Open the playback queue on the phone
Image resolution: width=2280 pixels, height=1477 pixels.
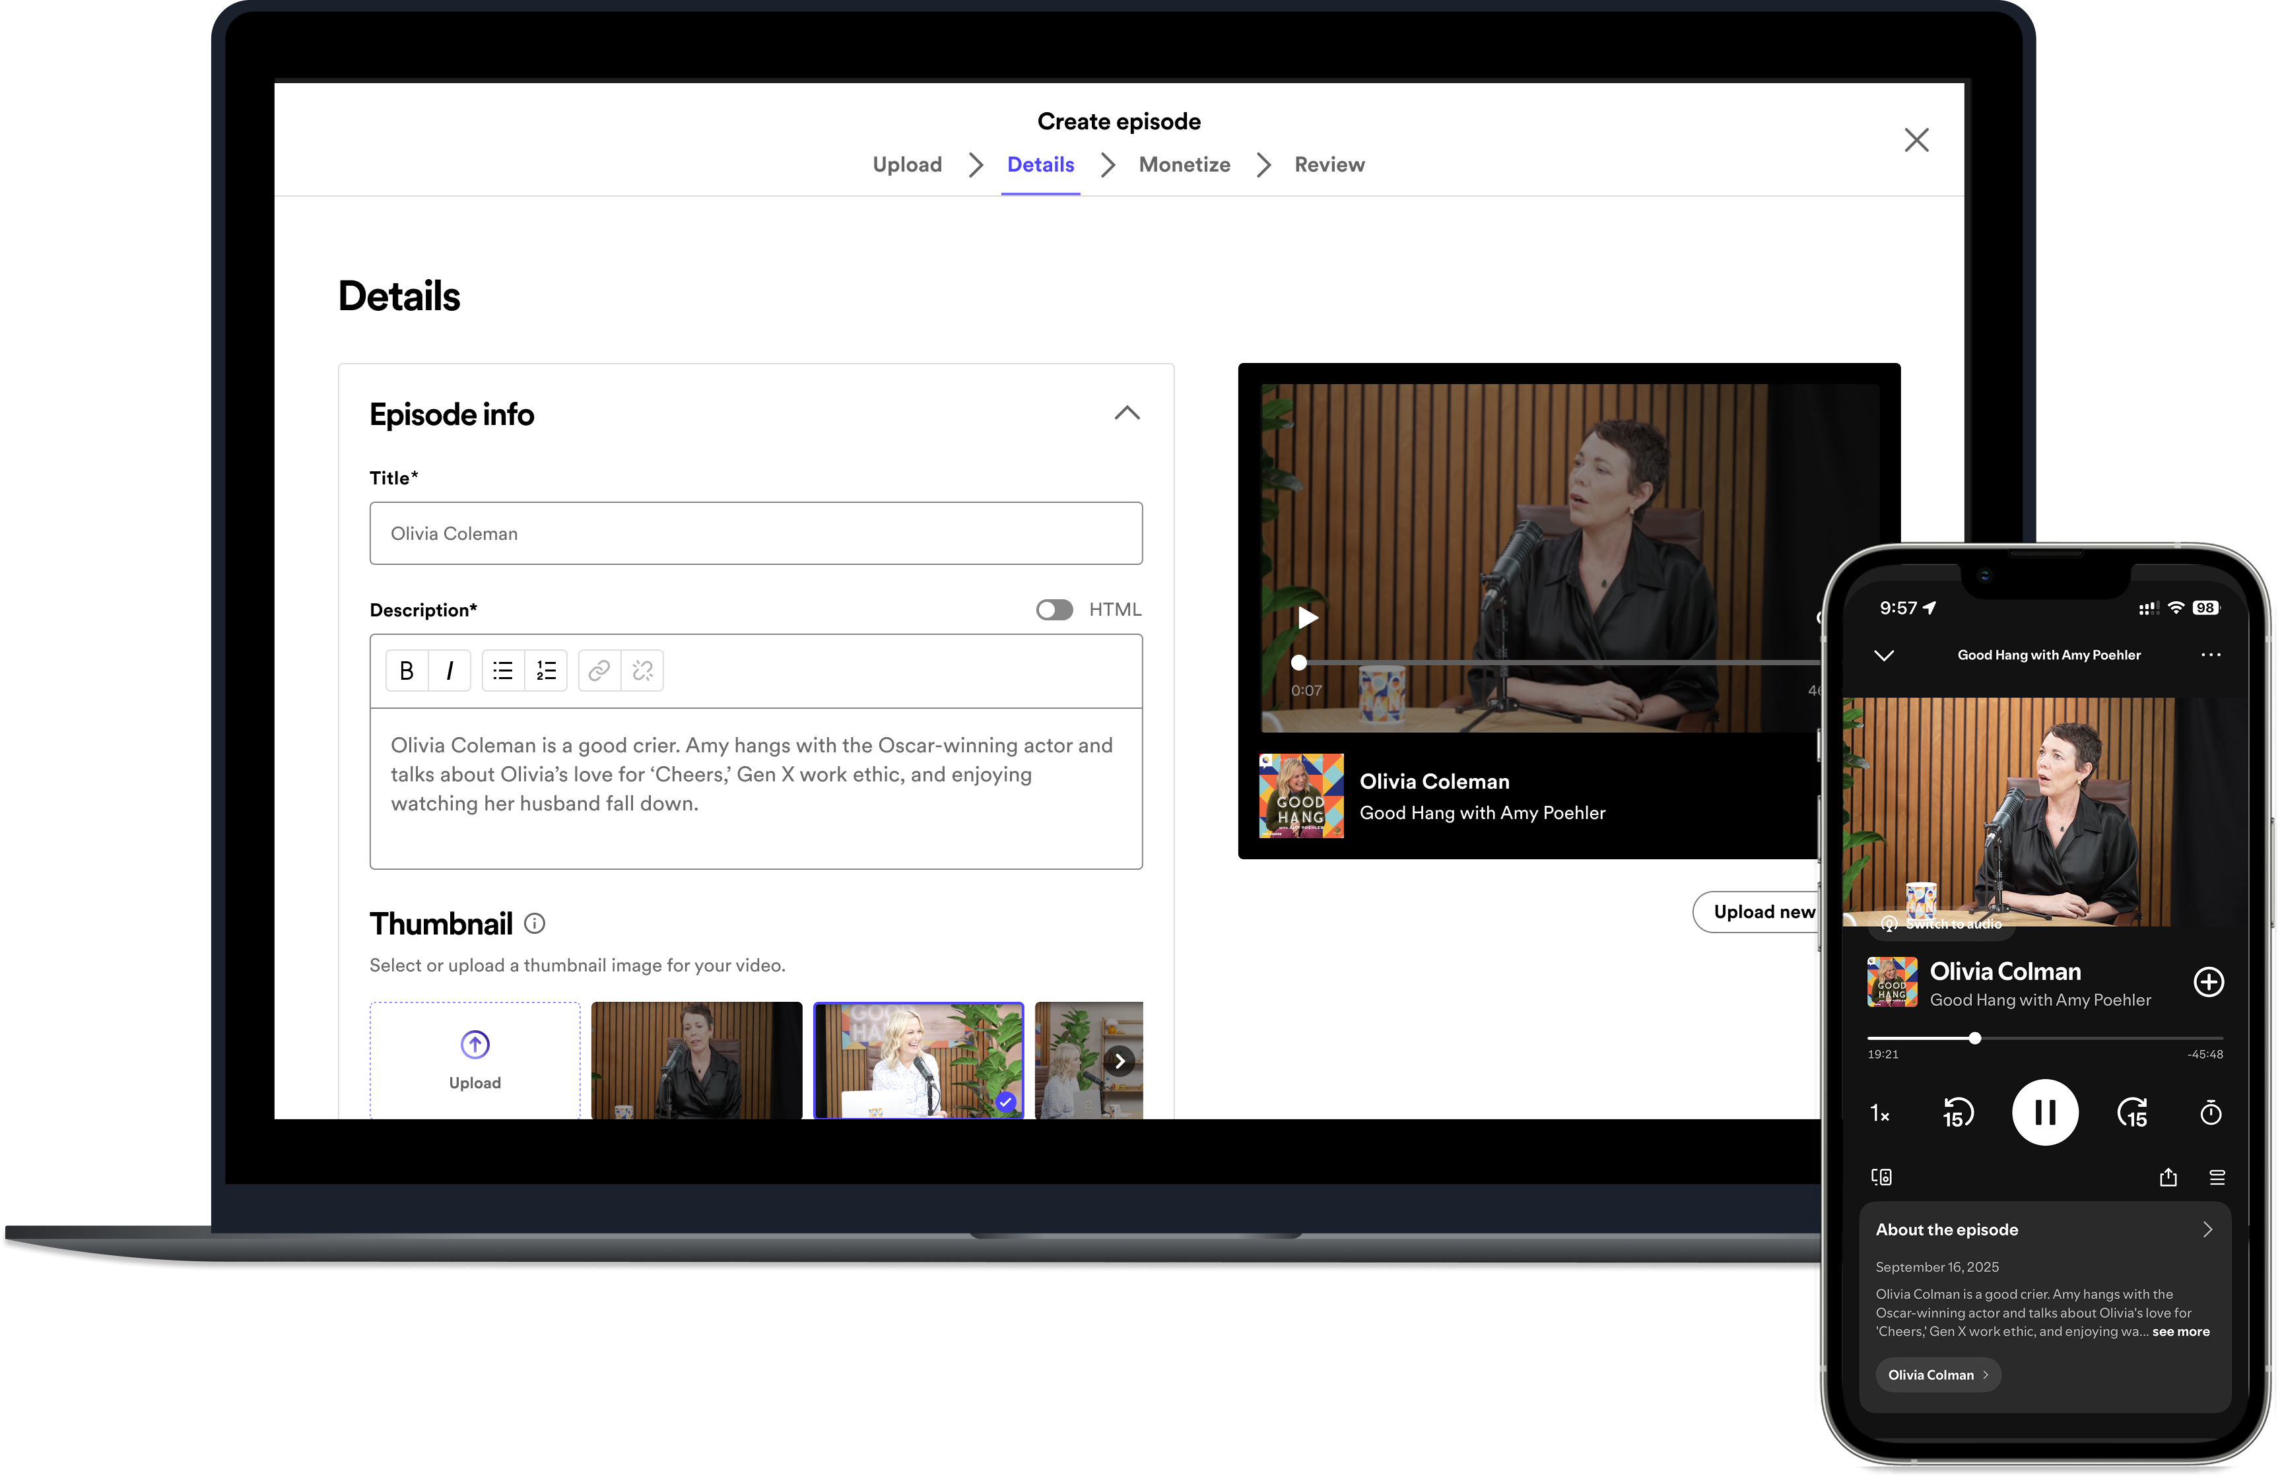pos(2219,1176)
